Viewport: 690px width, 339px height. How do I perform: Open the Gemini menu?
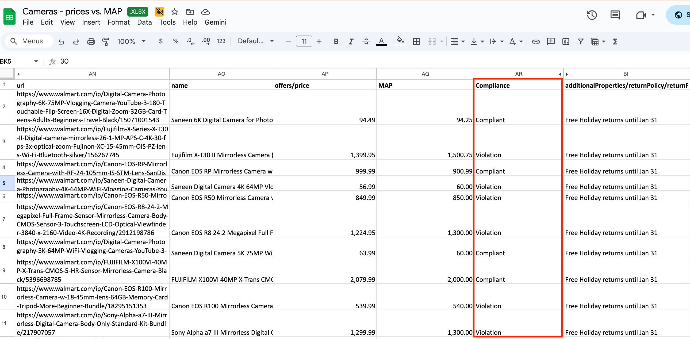tap(215, 22)
